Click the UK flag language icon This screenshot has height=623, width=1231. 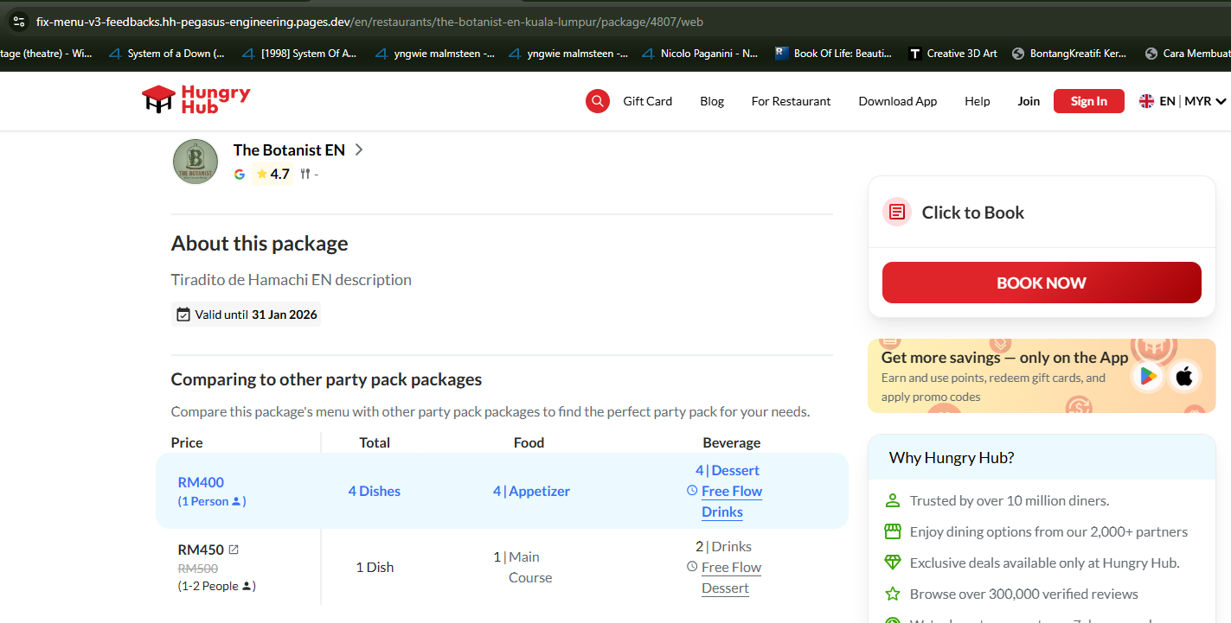tap(1146, 101)
